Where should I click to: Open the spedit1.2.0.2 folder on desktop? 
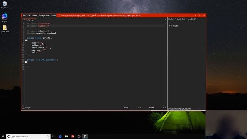[x=5, y=29]
